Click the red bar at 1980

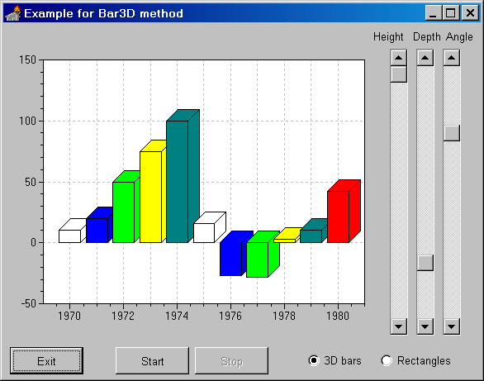click(x=339, y=217)
